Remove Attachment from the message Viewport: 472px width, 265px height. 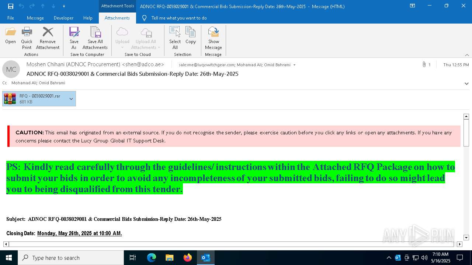pyautogui.click(x=48, y=38)
